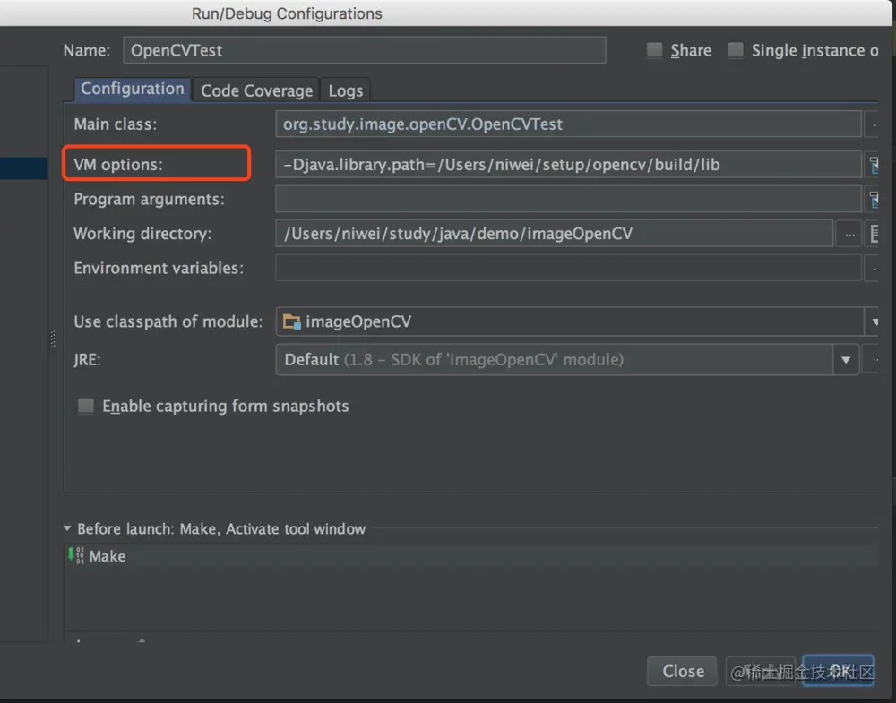Click the Name field containing OpenCVTest
This screenshot has width=896, height=703.
point(364,50)
